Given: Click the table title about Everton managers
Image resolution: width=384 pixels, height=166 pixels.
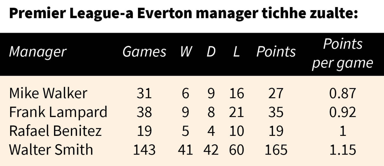Looking at the screenshot, I should [183, 14].
